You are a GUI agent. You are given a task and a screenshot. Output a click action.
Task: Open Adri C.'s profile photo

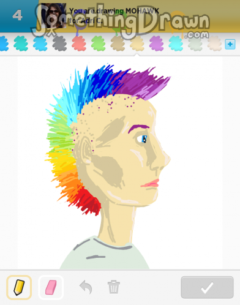tap(54, 16)
